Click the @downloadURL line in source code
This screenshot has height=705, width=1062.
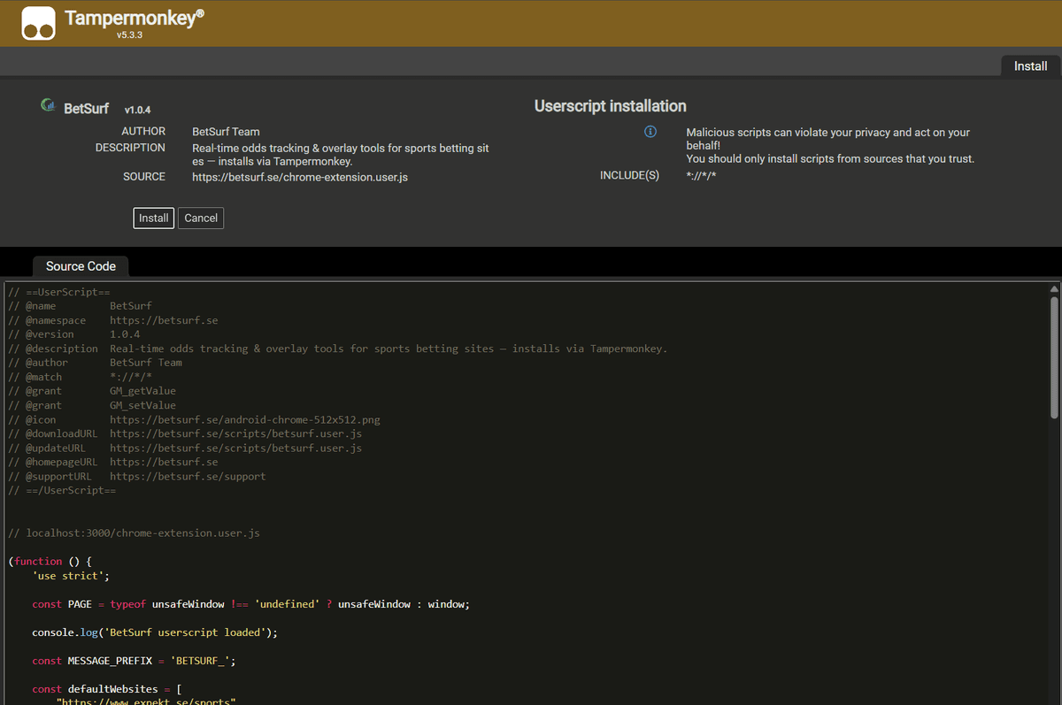(185, 433)
